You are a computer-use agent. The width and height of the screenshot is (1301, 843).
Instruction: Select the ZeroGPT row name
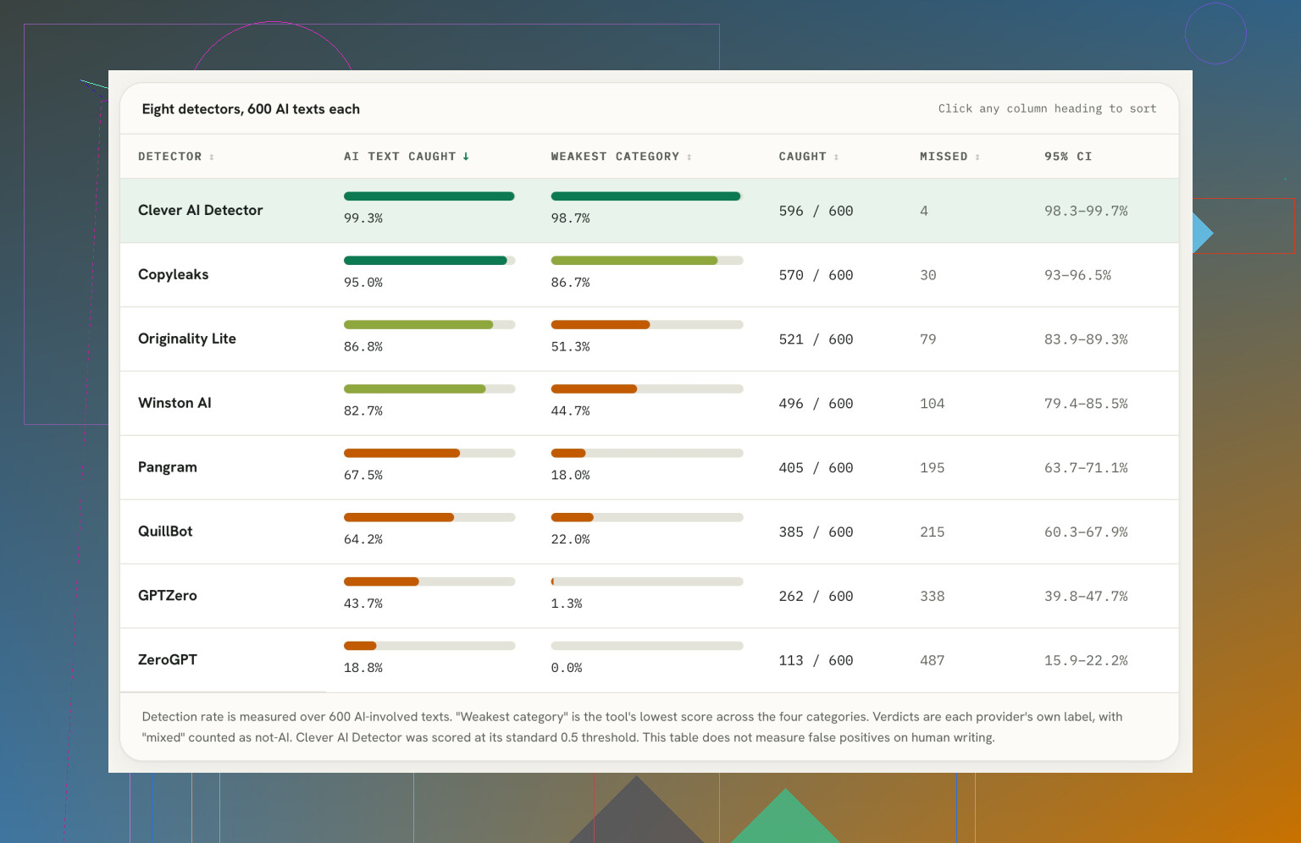(x=168, y=659)
